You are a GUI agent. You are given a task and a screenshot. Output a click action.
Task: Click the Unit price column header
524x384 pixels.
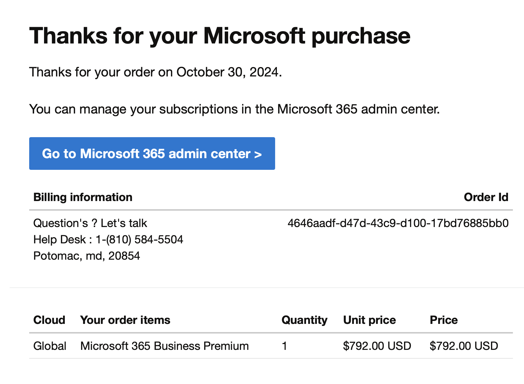click(x=369, y=320)
